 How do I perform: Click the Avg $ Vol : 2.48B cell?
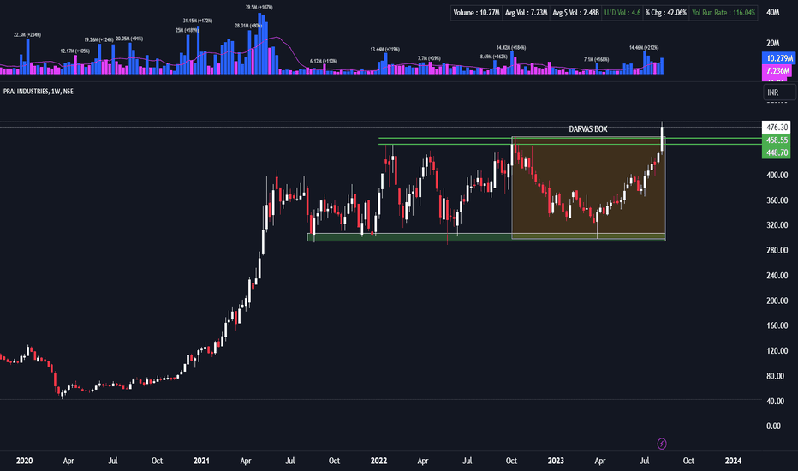575,13
